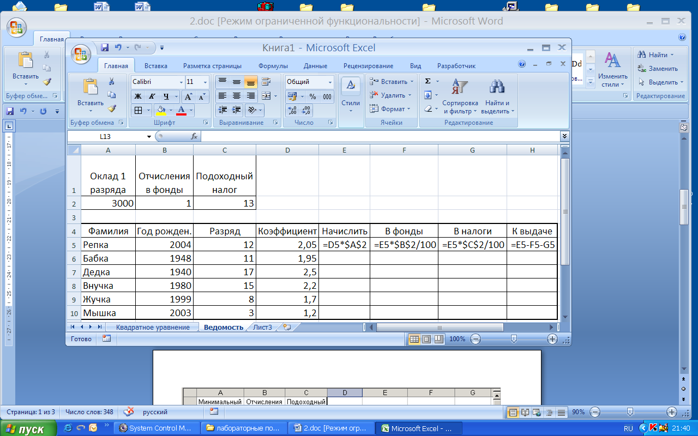The height and width of the screenshot is (436, 698).
Task: Click the Cut scissors icon in Excel
Action: [112, 82]
